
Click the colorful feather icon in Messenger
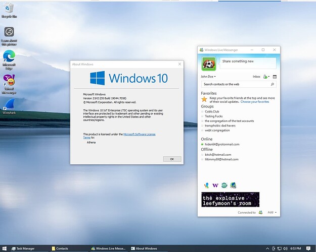click(x=206, y=185)
